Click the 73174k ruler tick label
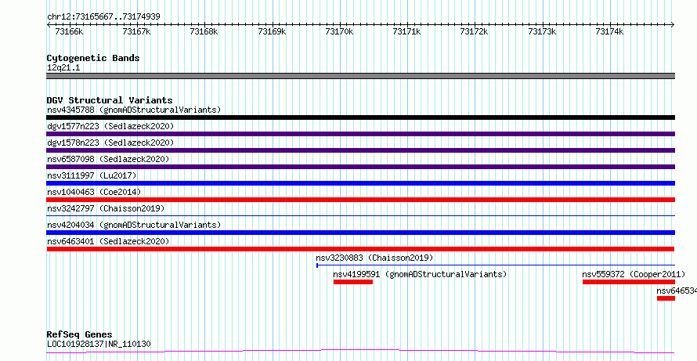The image size is (697, 361). tap(610, 31)
